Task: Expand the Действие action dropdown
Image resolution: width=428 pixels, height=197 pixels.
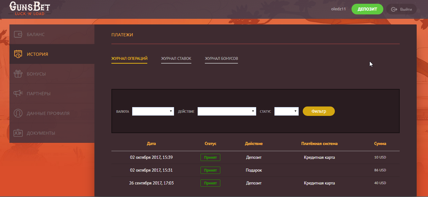Action: pyautogui.click(x=227, y=111)
